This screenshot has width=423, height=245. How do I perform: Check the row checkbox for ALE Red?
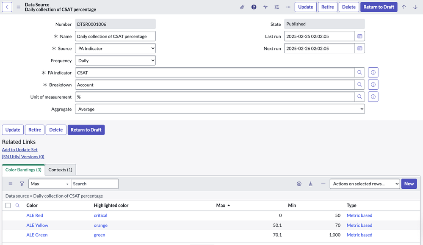(7, 215)
